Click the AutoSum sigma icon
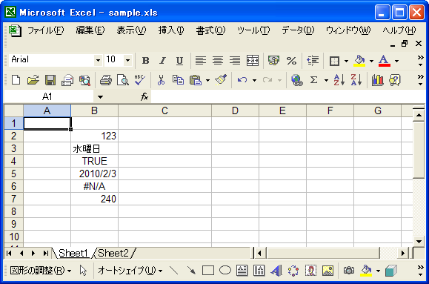This screenshot has width=429, height=284. pyautogui.click(x=314, y=80)
